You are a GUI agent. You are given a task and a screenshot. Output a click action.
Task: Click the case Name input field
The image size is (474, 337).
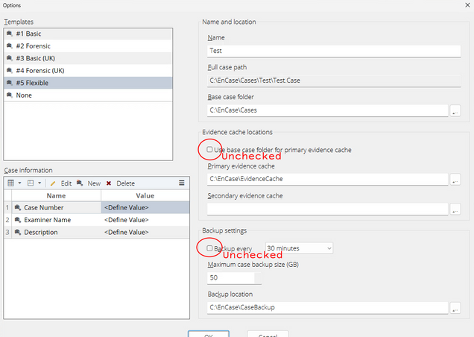tap(334, 51)
